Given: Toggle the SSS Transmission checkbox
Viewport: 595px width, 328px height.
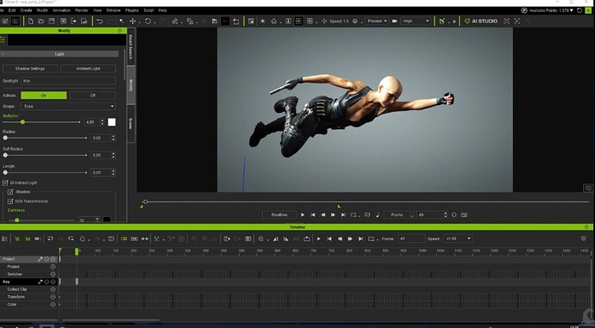Looking at the screenshot, I should click(x=10, y=201).
